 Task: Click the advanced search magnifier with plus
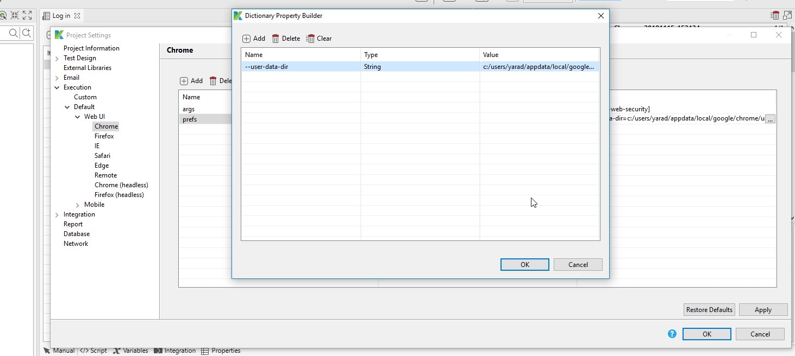tap(26, 34)
